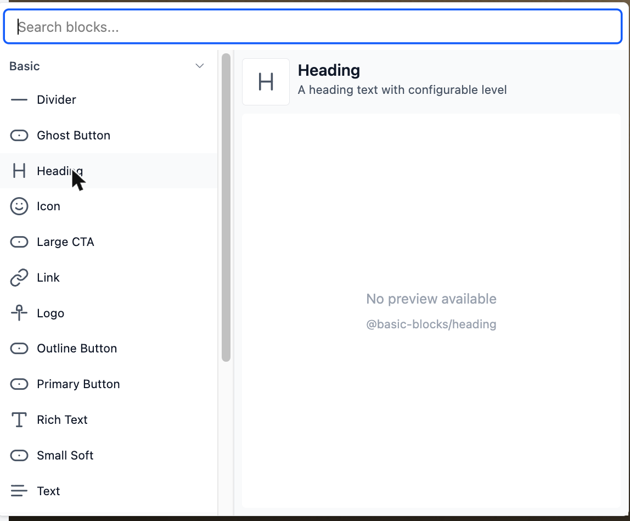Focus the Search blocks input field
The width and height of the screenshot is (630, 521).
click(x=313, y=26)
